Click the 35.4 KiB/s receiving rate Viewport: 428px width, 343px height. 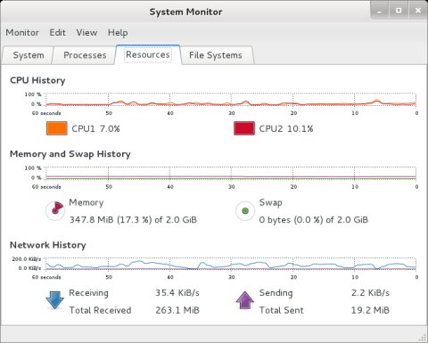point(177,293)
